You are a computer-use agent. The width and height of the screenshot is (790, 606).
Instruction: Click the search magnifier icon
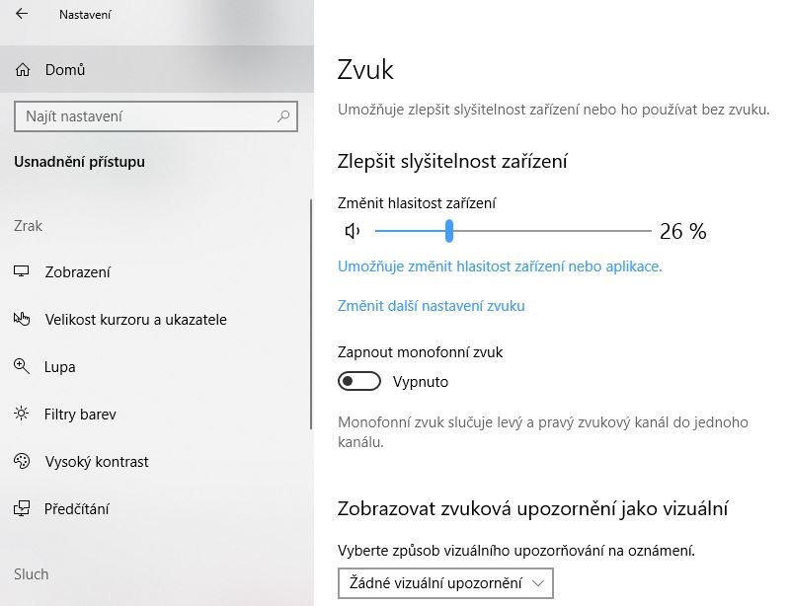(x=283, y=116)
